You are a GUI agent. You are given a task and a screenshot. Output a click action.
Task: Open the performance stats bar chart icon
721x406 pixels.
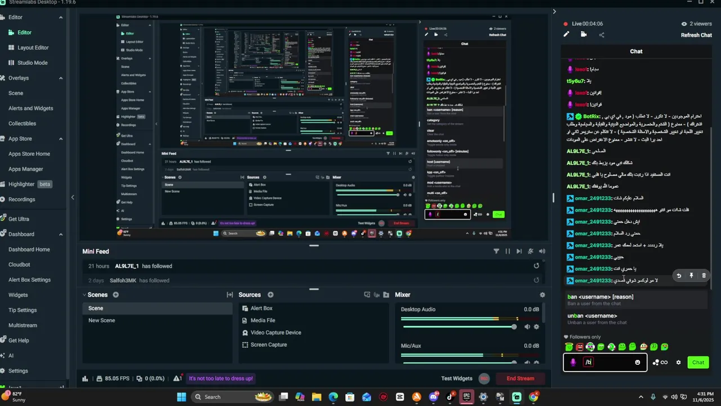[x=85, y=378]
